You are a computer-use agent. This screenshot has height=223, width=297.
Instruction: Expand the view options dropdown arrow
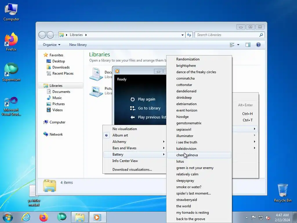238,45
